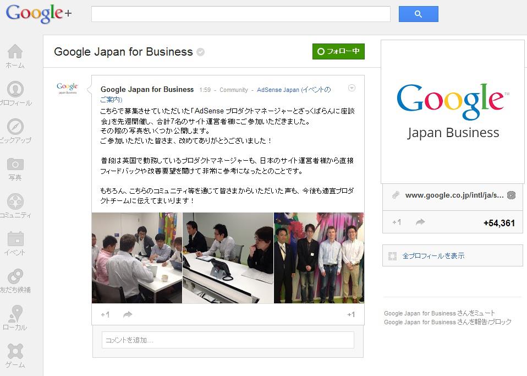
Task: View the +54,361 count
Action: pyautogui.click(x=499, y=223)
